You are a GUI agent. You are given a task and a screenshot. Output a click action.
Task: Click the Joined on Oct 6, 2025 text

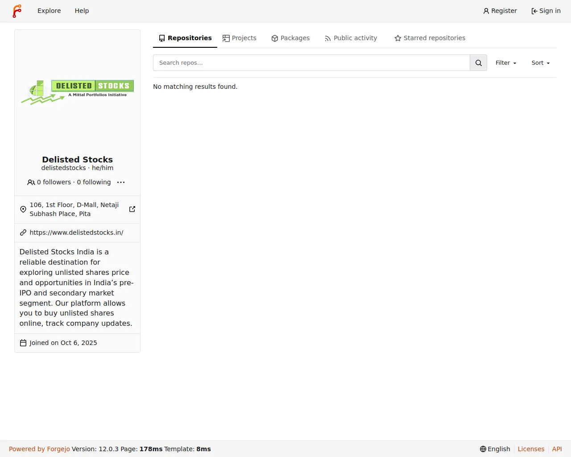point(63,343)
